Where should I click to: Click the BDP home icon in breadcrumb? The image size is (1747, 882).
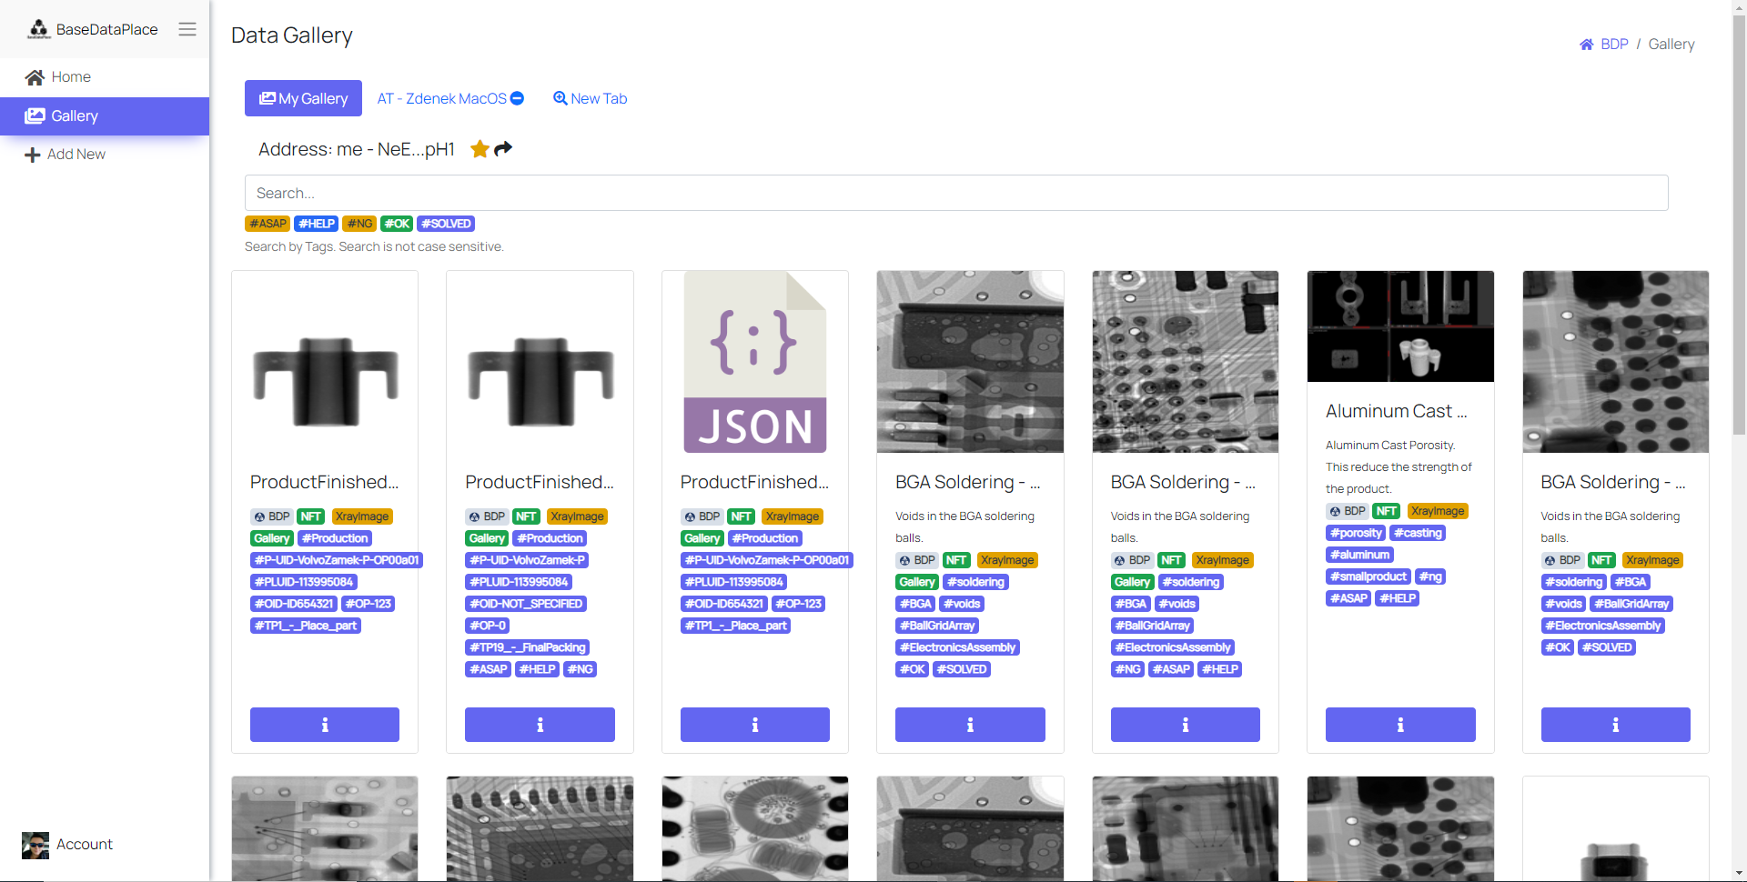point(1586,45)
